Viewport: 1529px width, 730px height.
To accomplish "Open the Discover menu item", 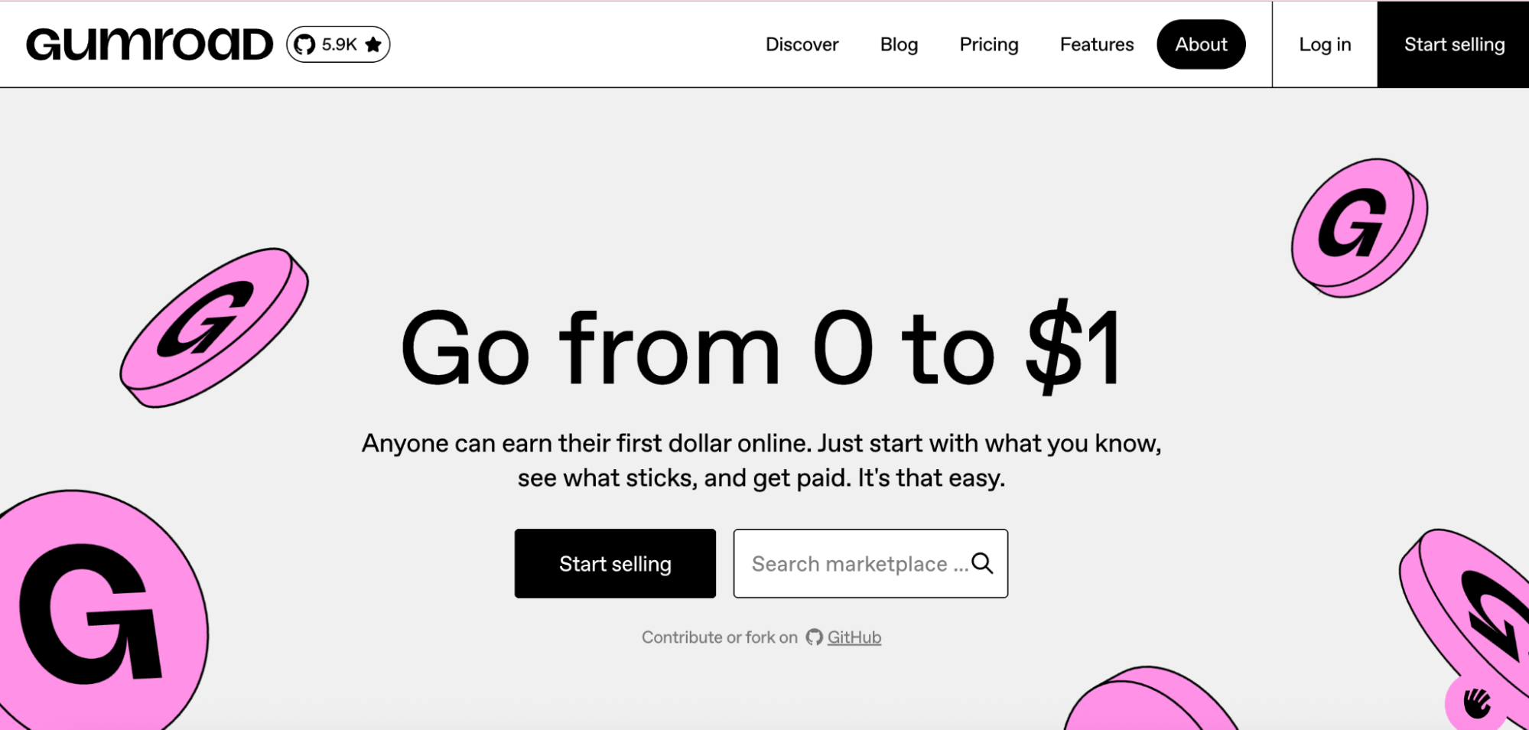I will pos(802,44).
